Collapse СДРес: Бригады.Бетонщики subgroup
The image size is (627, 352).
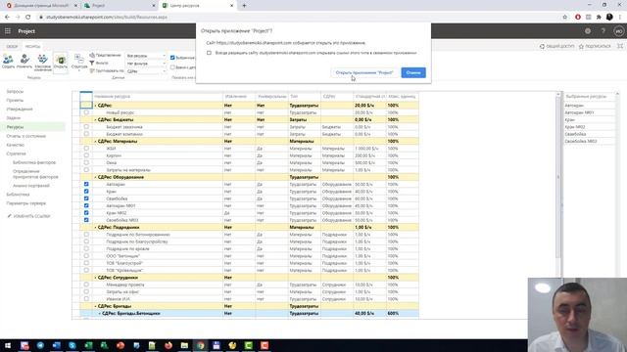(100, 314)
